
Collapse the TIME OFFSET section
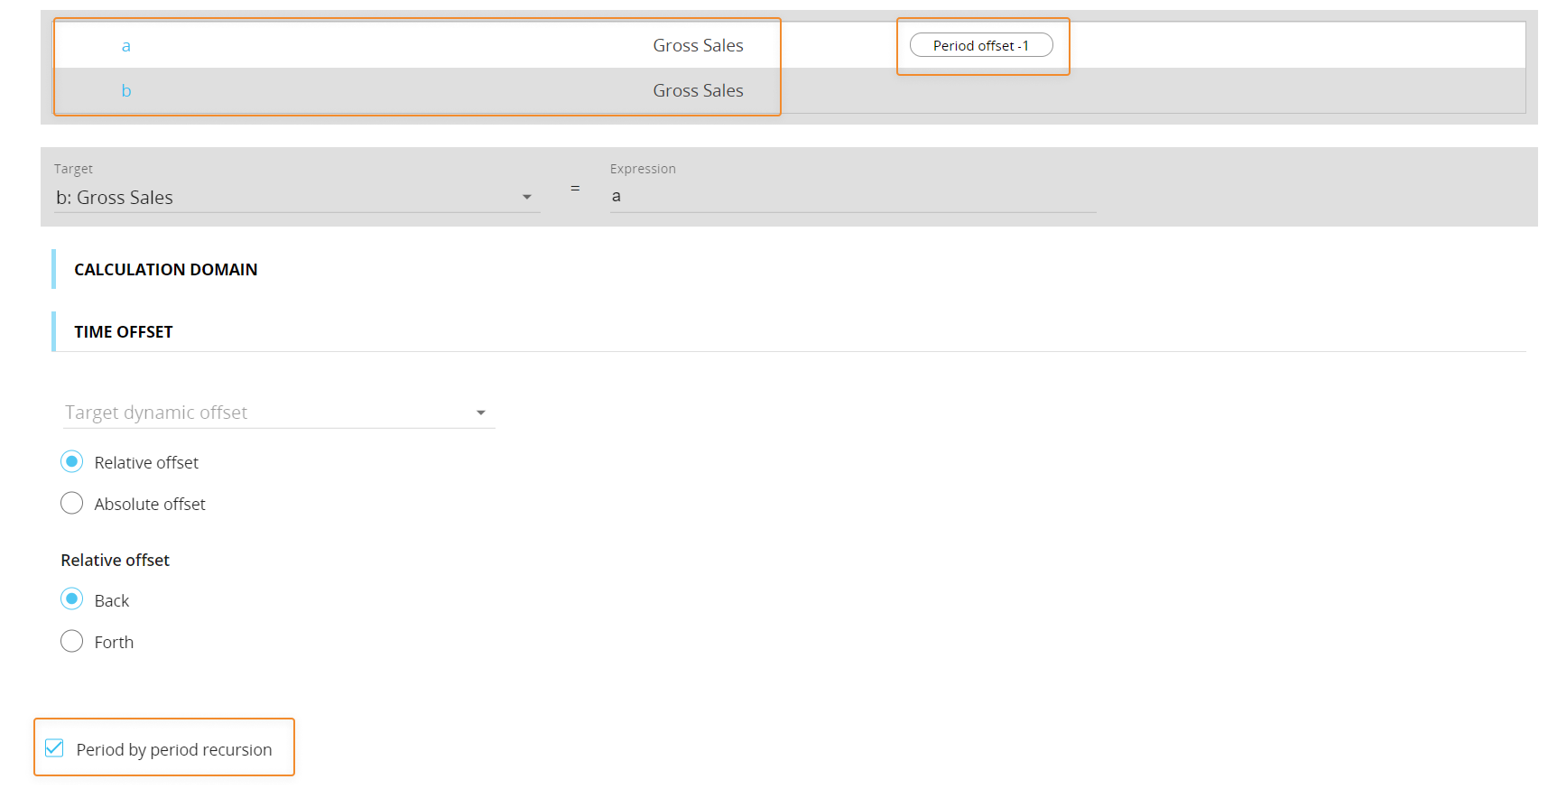click(x=124, y=332)
